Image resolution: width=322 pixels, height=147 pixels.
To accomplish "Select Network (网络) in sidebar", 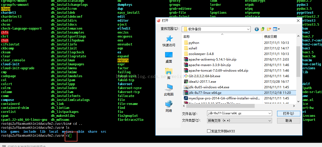I will click(x=169, y=107).
